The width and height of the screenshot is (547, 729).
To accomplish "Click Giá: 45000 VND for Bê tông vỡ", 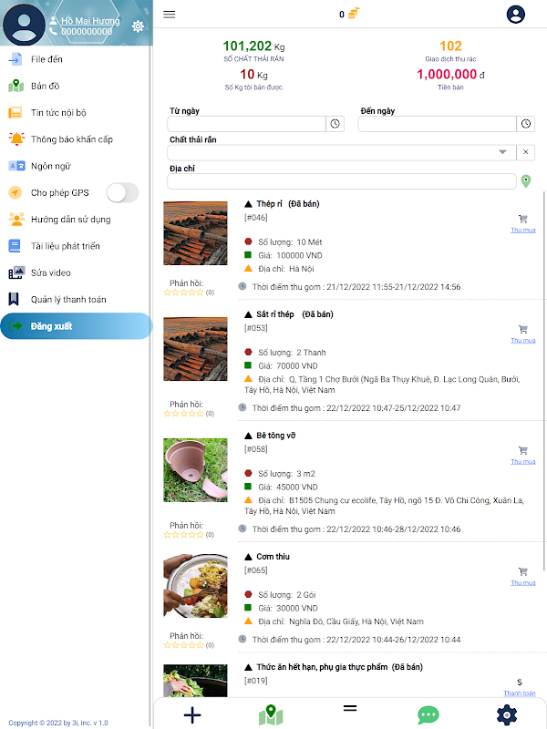I will click(x=288, y=488).
